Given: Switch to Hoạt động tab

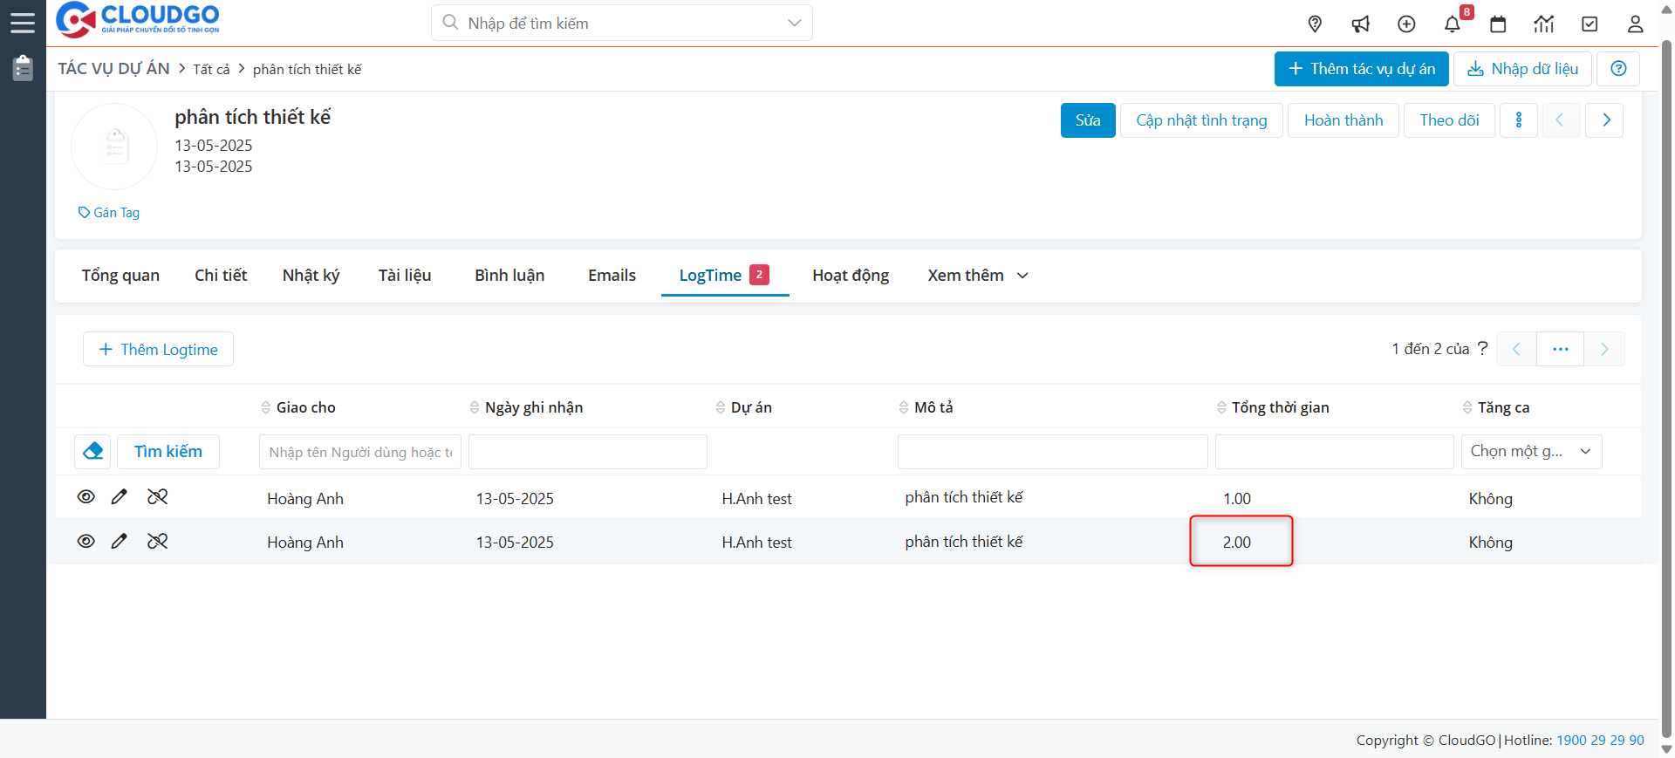Looking at the screenshot, I should click(851, 276).
